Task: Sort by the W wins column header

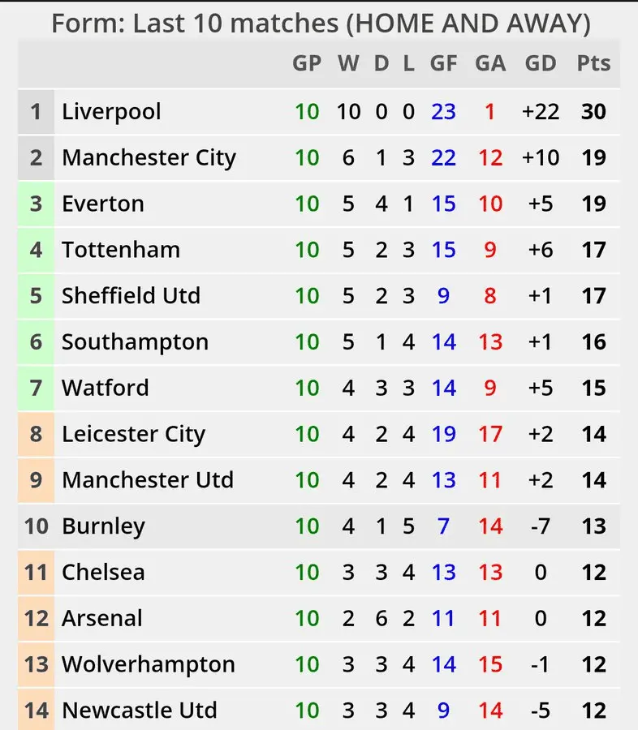Action: 348,63
